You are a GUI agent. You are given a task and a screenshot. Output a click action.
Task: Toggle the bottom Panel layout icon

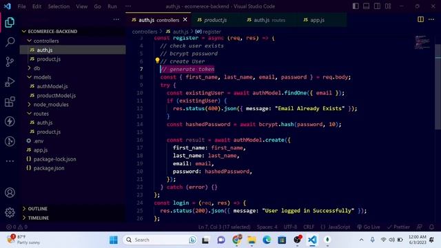point(366,6)
